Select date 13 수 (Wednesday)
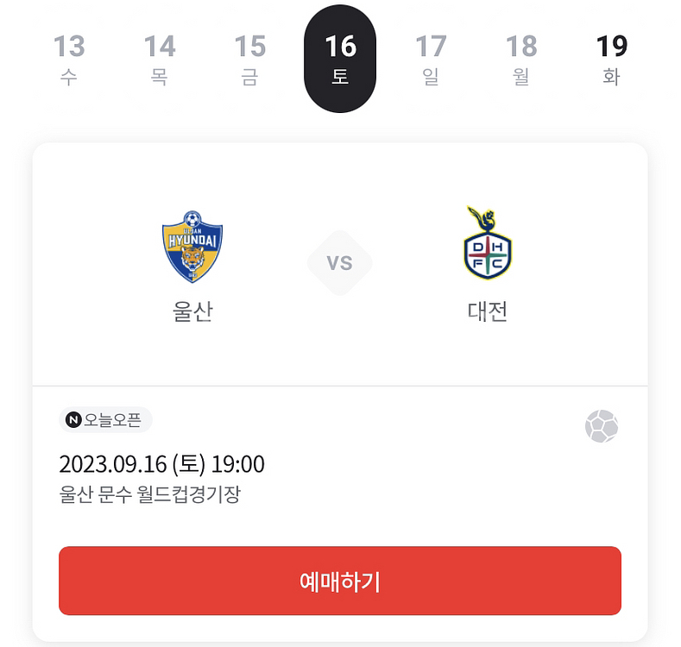This screenshot has height=647, width=681. point(69,59)
